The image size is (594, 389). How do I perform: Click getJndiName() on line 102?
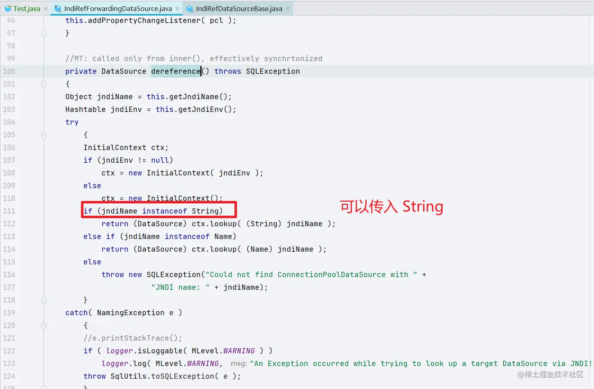(x=198, y=97)
